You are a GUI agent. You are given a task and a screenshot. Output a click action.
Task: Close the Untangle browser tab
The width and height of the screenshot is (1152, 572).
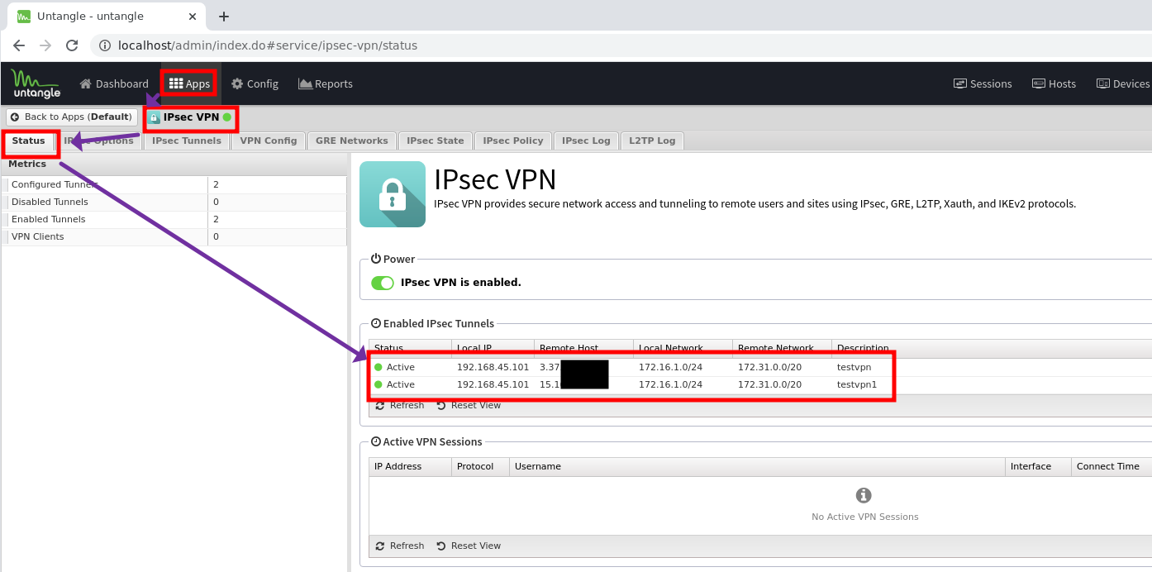[x=193, y=17]
